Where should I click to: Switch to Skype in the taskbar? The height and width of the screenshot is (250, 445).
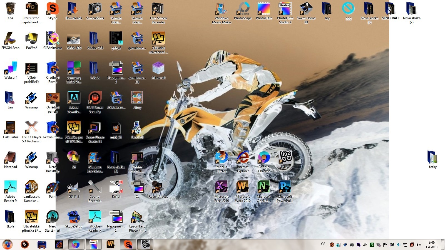point(128,244)
